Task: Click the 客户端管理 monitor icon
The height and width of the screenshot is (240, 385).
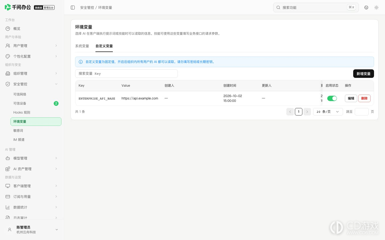Action: coord(8,186)
